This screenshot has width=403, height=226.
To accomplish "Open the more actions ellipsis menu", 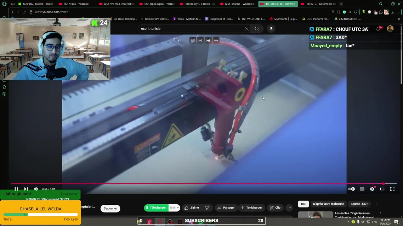I will (x=289, y=208).
